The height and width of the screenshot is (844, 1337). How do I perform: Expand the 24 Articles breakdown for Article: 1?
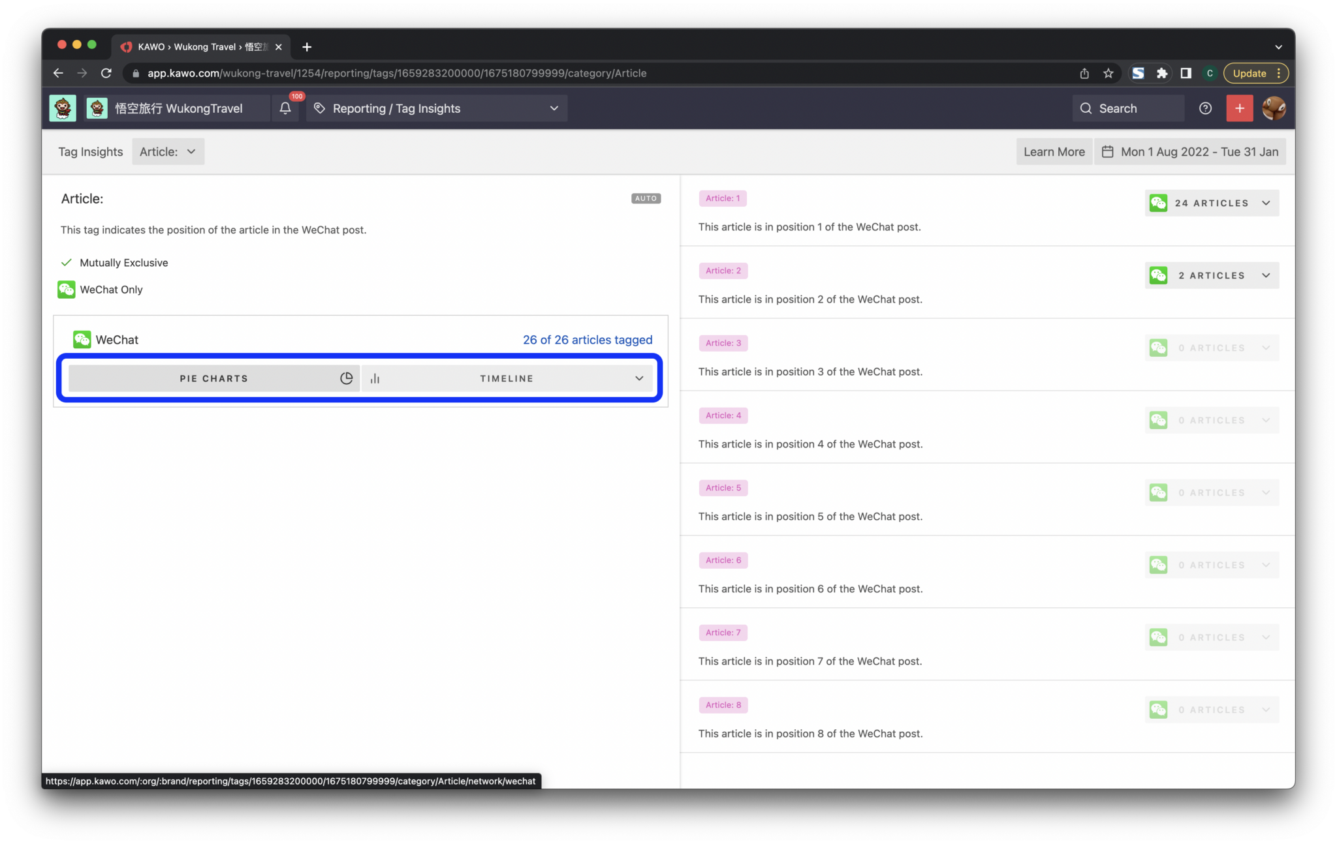point(1266,203)
